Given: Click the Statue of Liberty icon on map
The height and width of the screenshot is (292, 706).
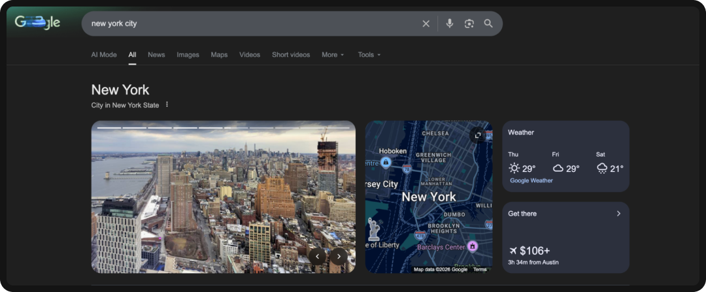Looking at the screenshot, I should 374,229.
